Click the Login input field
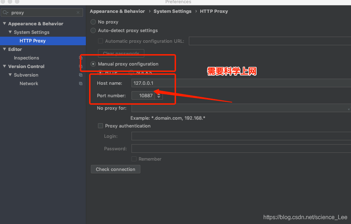351x224 pixels. pos(241,136)
